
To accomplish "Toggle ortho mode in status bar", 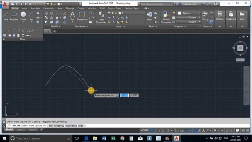I will [x=163, y=130].
